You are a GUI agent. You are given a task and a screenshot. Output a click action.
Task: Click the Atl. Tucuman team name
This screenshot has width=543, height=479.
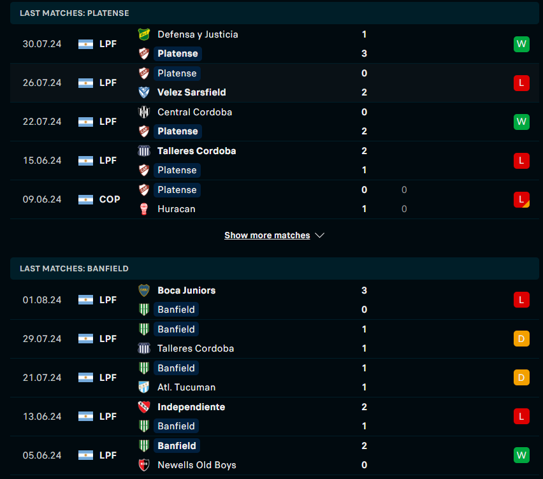[x=186, y=387]
